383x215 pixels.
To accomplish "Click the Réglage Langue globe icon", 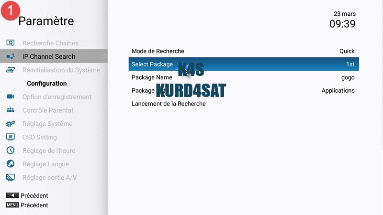I will coord(10,164).
